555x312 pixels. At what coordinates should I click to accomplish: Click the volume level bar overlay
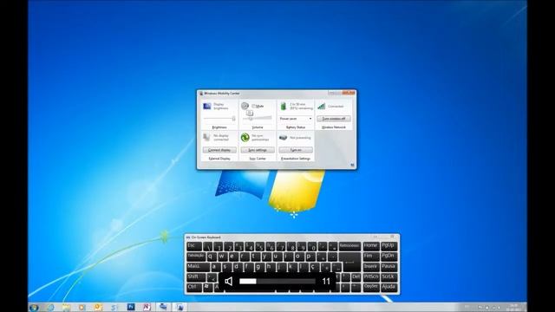coord(277,281)
